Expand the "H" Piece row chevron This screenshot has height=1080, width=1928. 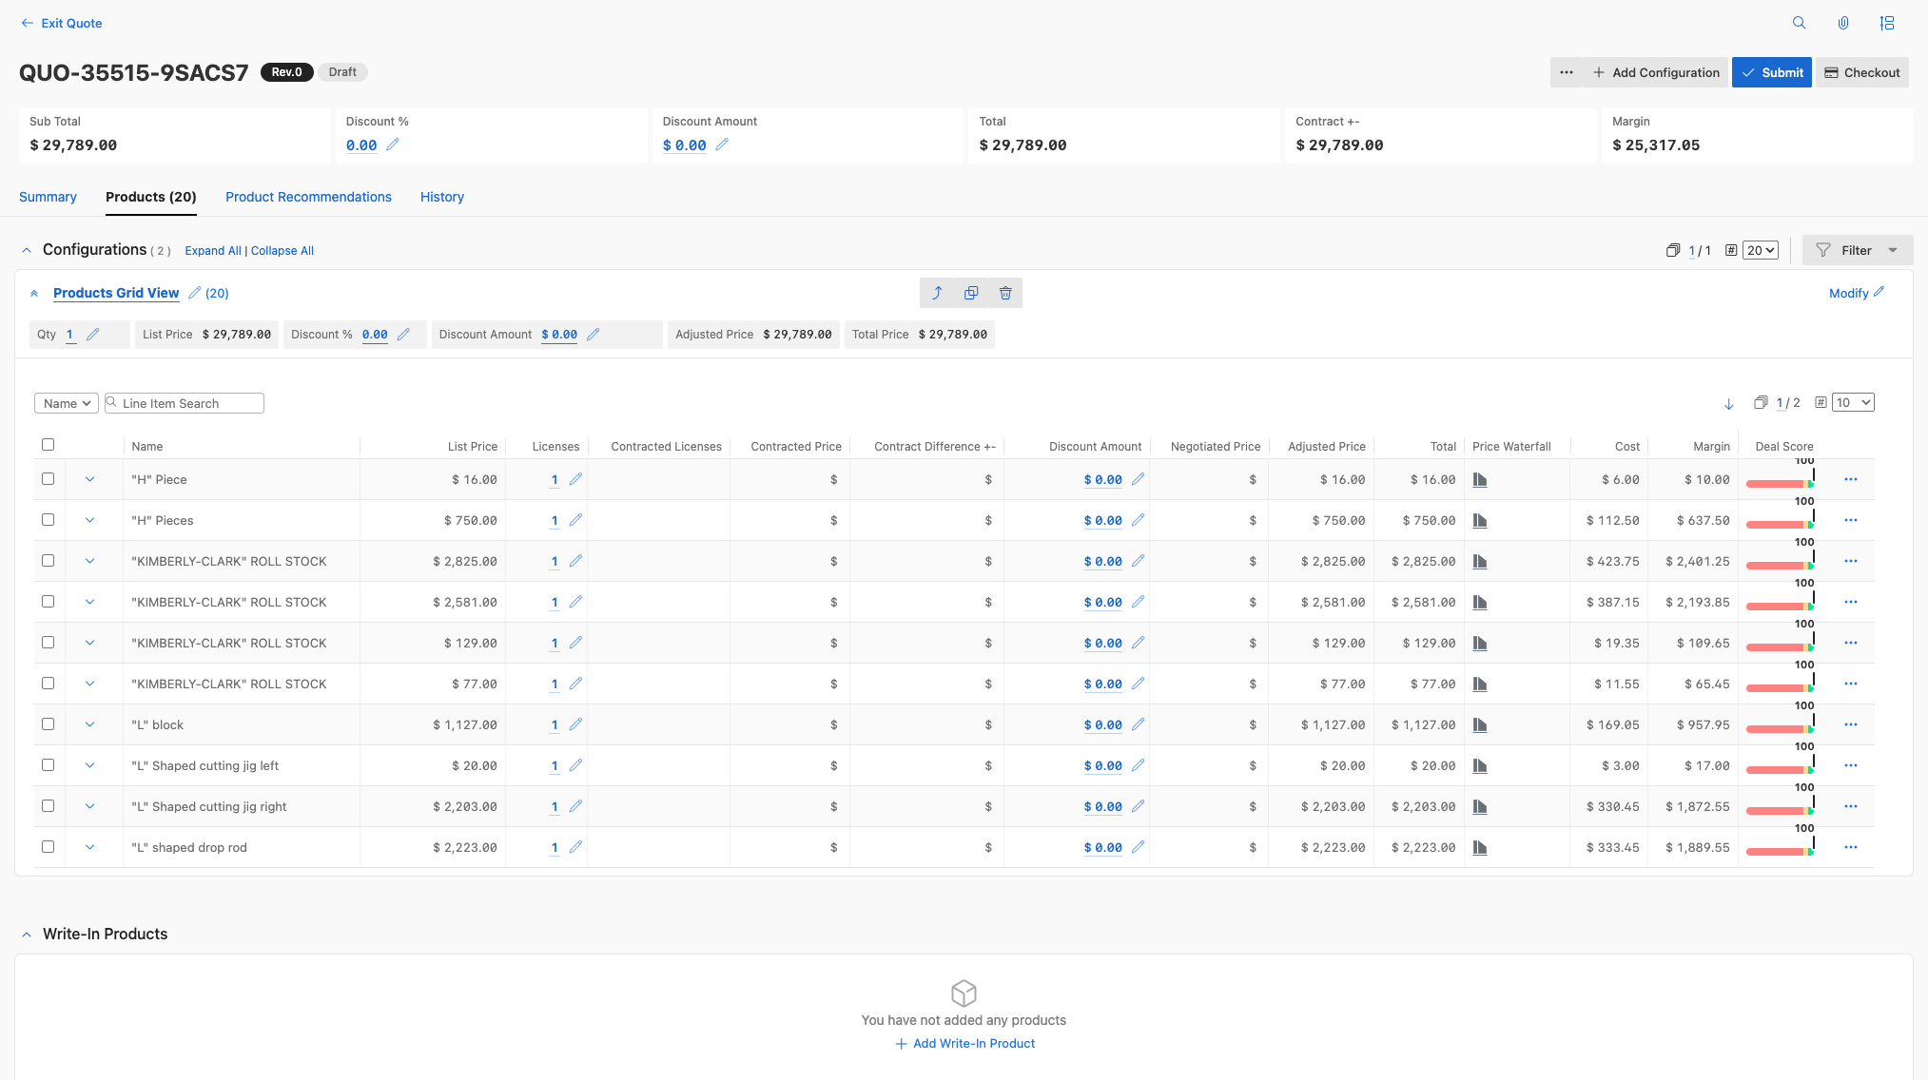(x=90, y=479)
